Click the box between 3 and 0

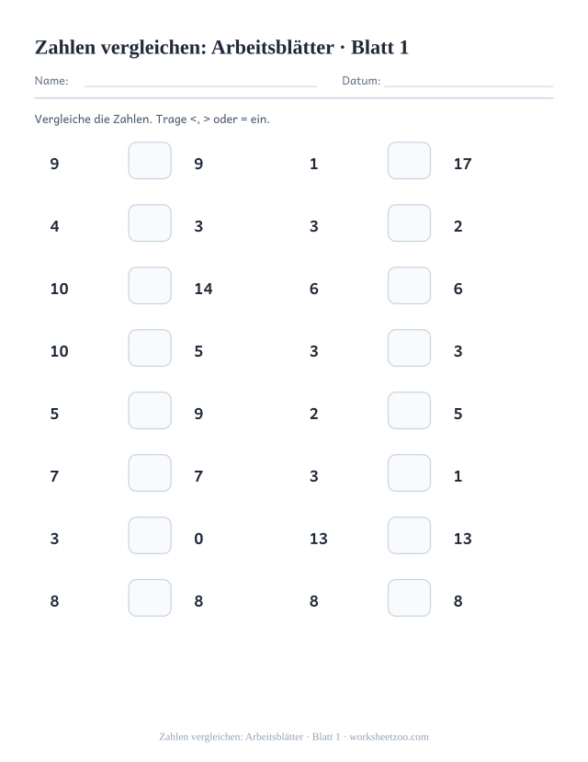coord(150,536)
